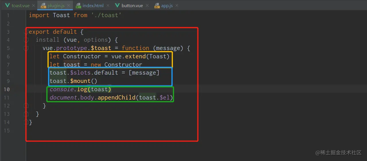Click 'prototype' on line 5

point(72,48)
